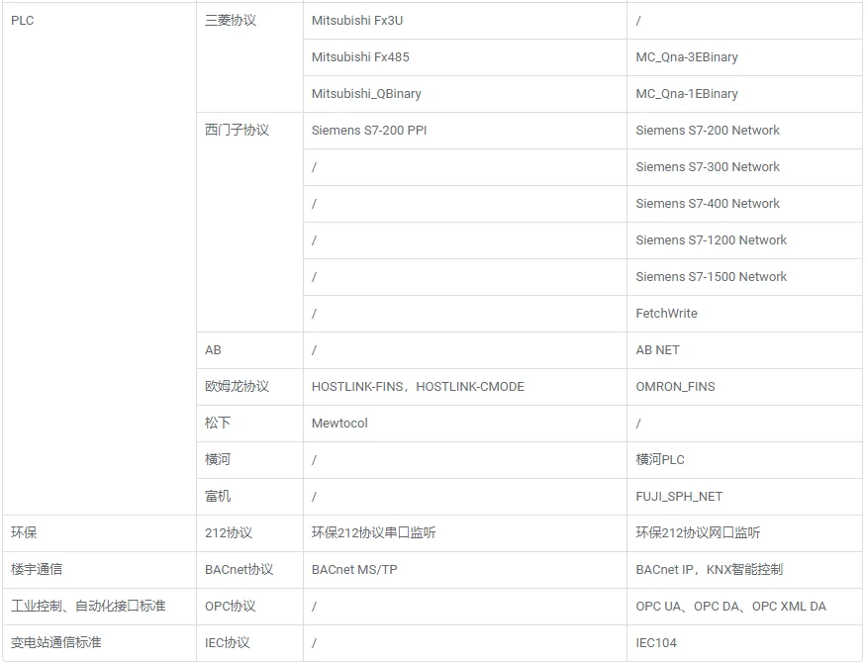Select the MC_Qna-1EBinary cell
Screen dimensions: 865x663
[744, 94]
